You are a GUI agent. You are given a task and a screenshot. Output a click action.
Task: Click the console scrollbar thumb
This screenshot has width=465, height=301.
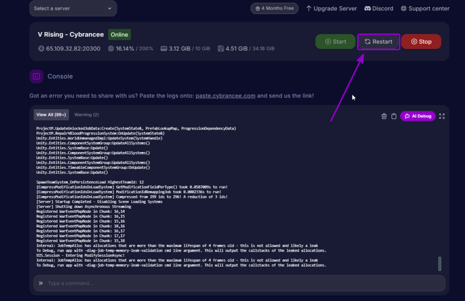tap(440, 263)
